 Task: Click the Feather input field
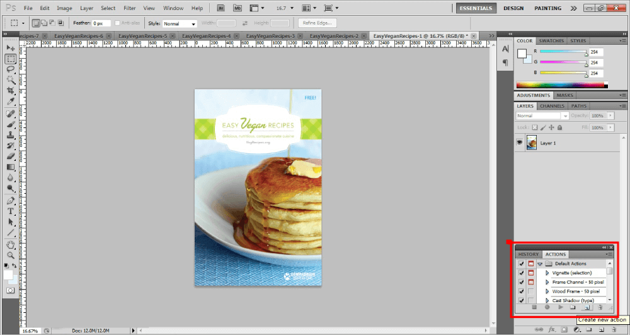click(102, 23)
